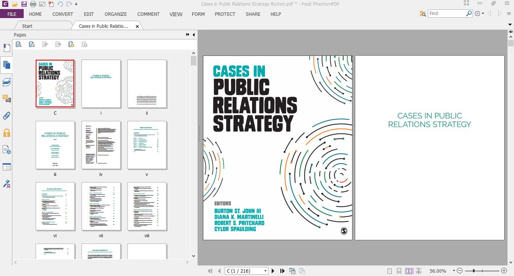Image resolution: width=514 pixels, height=276 pixels.
Task: Enable continuous facing view mode
Action: pos(418,271)
